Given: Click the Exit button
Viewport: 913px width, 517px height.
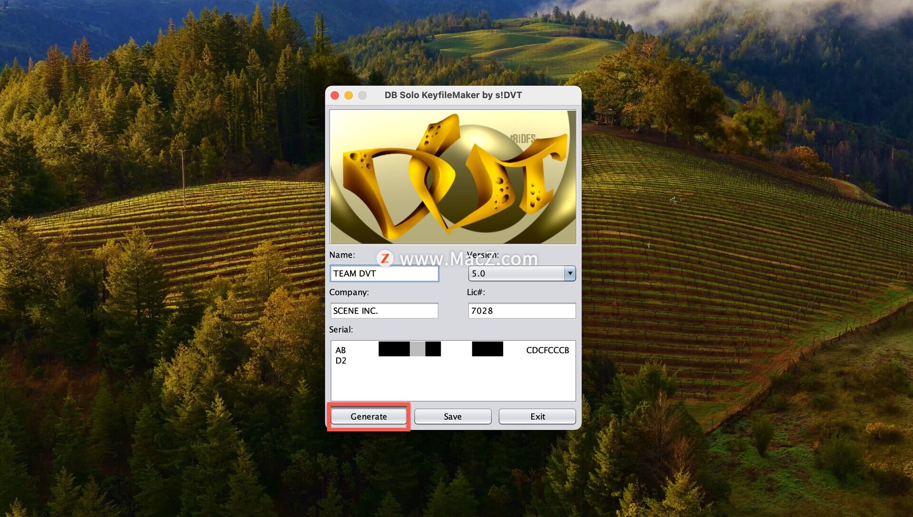Looking at the screenshot, I should [537, 417].
